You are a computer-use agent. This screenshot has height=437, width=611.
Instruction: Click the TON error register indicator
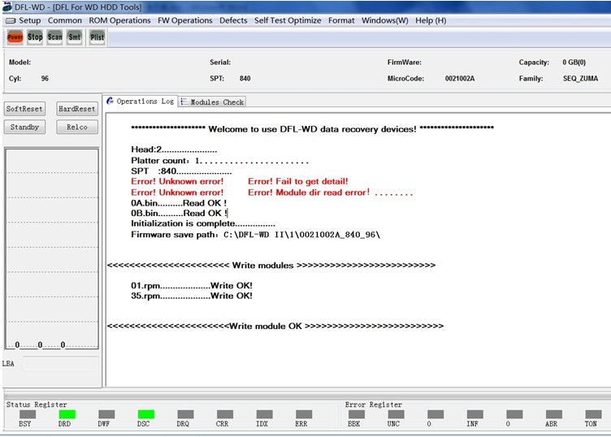593,414
